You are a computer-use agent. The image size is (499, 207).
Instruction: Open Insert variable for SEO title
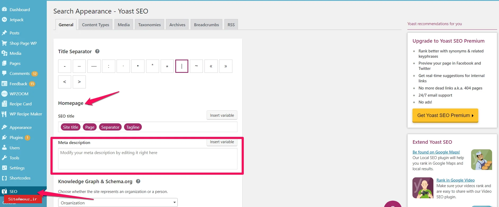point(222,115)
